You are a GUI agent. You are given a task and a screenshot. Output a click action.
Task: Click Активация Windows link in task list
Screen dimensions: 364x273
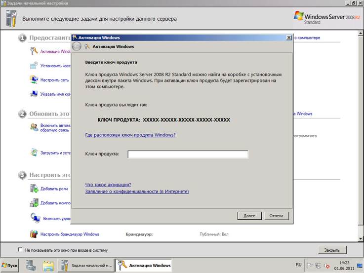tap(55, 51)
